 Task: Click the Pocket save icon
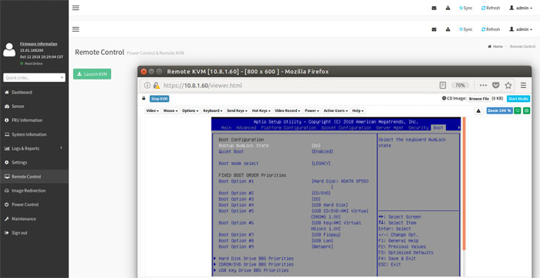click(495, 85)
